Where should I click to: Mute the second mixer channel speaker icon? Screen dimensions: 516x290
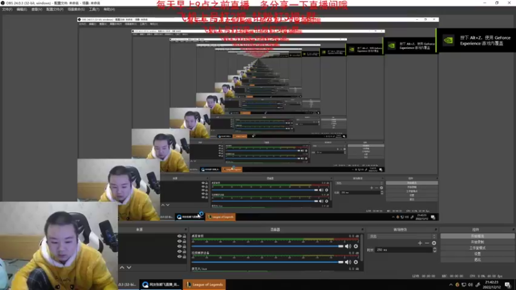(x=348, y=262)
